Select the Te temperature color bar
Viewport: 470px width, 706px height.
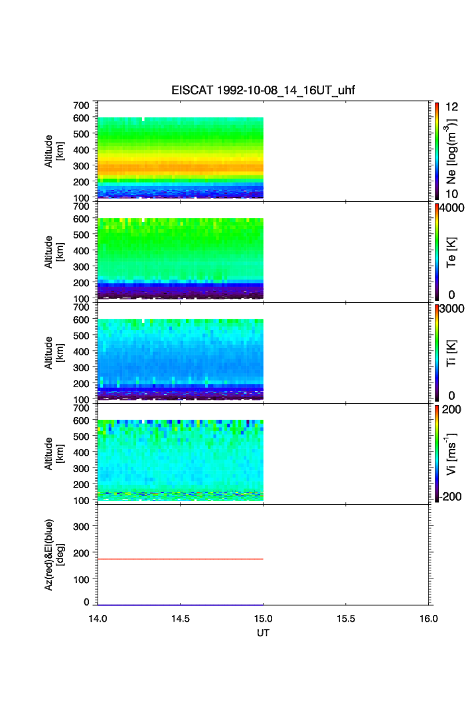coord(437,252)
